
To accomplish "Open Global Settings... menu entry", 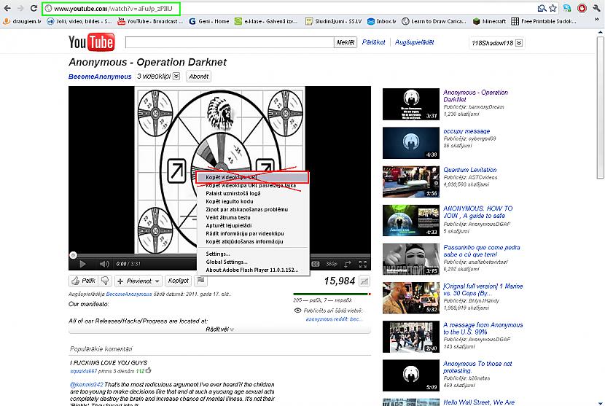I will point(252,262).
